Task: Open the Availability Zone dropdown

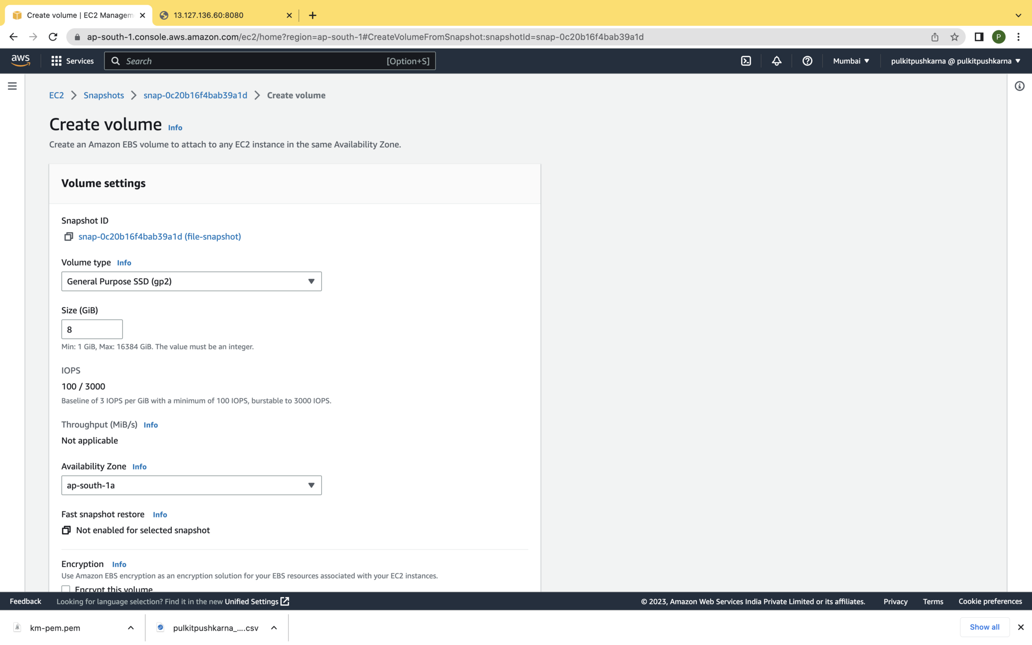Action: click(x=191, y=485)
